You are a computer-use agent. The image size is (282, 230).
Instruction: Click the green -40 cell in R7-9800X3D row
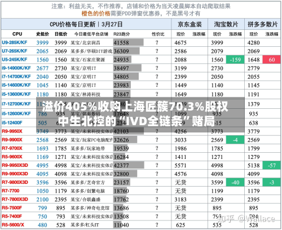[235, 182]
